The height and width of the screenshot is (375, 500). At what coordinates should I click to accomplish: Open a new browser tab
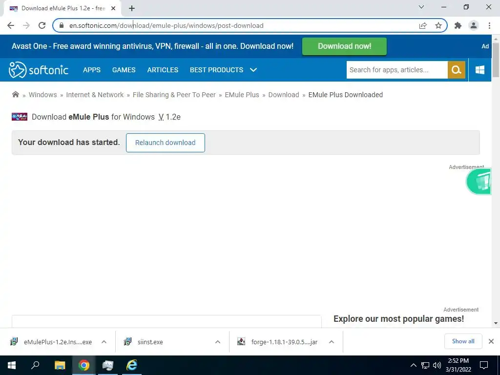tap(132, 9)
